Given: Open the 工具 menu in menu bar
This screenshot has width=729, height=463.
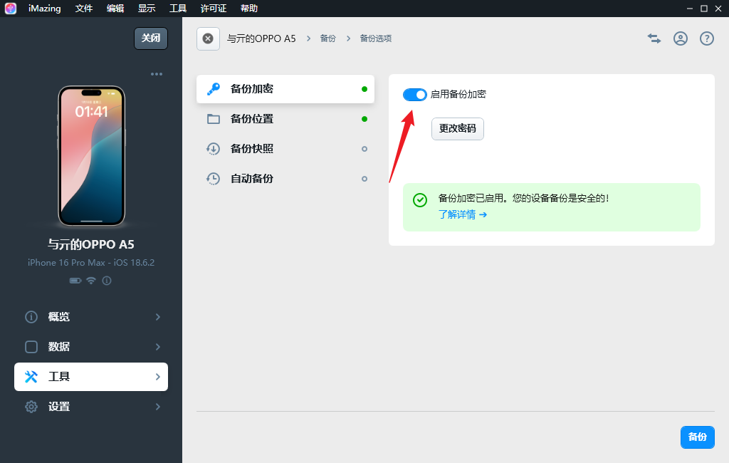Looking at the screenshot, I should [178, 9].
